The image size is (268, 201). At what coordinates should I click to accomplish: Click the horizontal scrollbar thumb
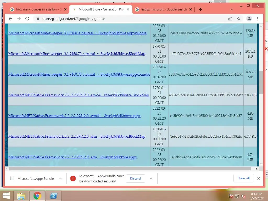pos(130,169)
